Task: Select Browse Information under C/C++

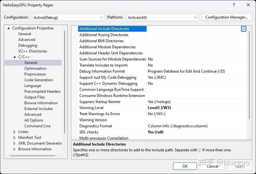Action: coord(41,103)
